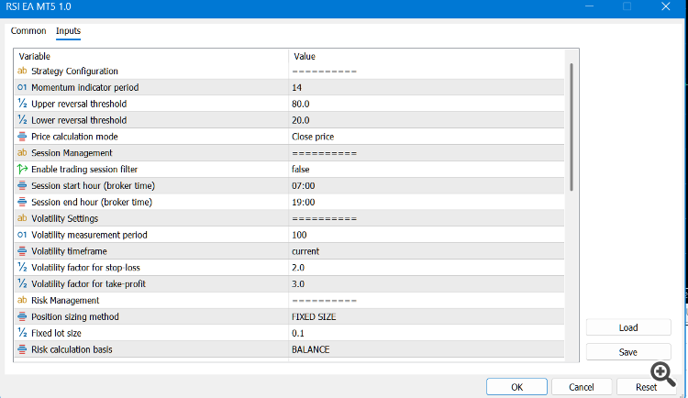688x398 pixels.
Task: Click the OK button
Action: coord(516,387)
